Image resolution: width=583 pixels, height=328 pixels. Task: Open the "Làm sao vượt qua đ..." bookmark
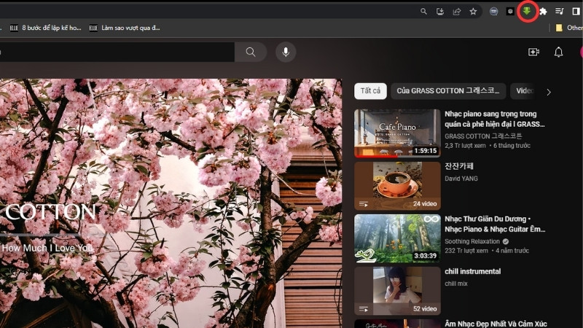point(125,28)
